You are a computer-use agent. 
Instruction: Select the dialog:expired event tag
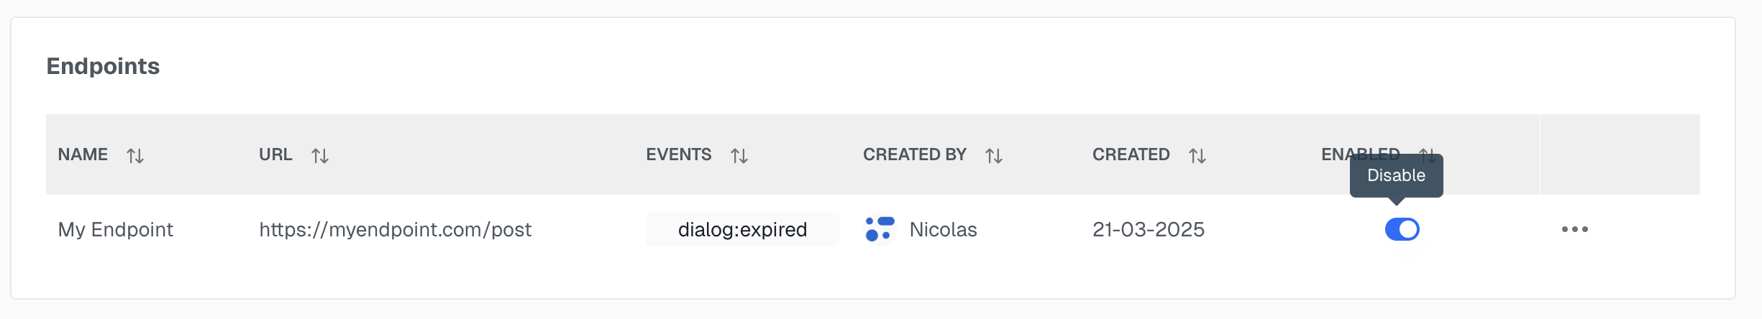coord(743,229)
